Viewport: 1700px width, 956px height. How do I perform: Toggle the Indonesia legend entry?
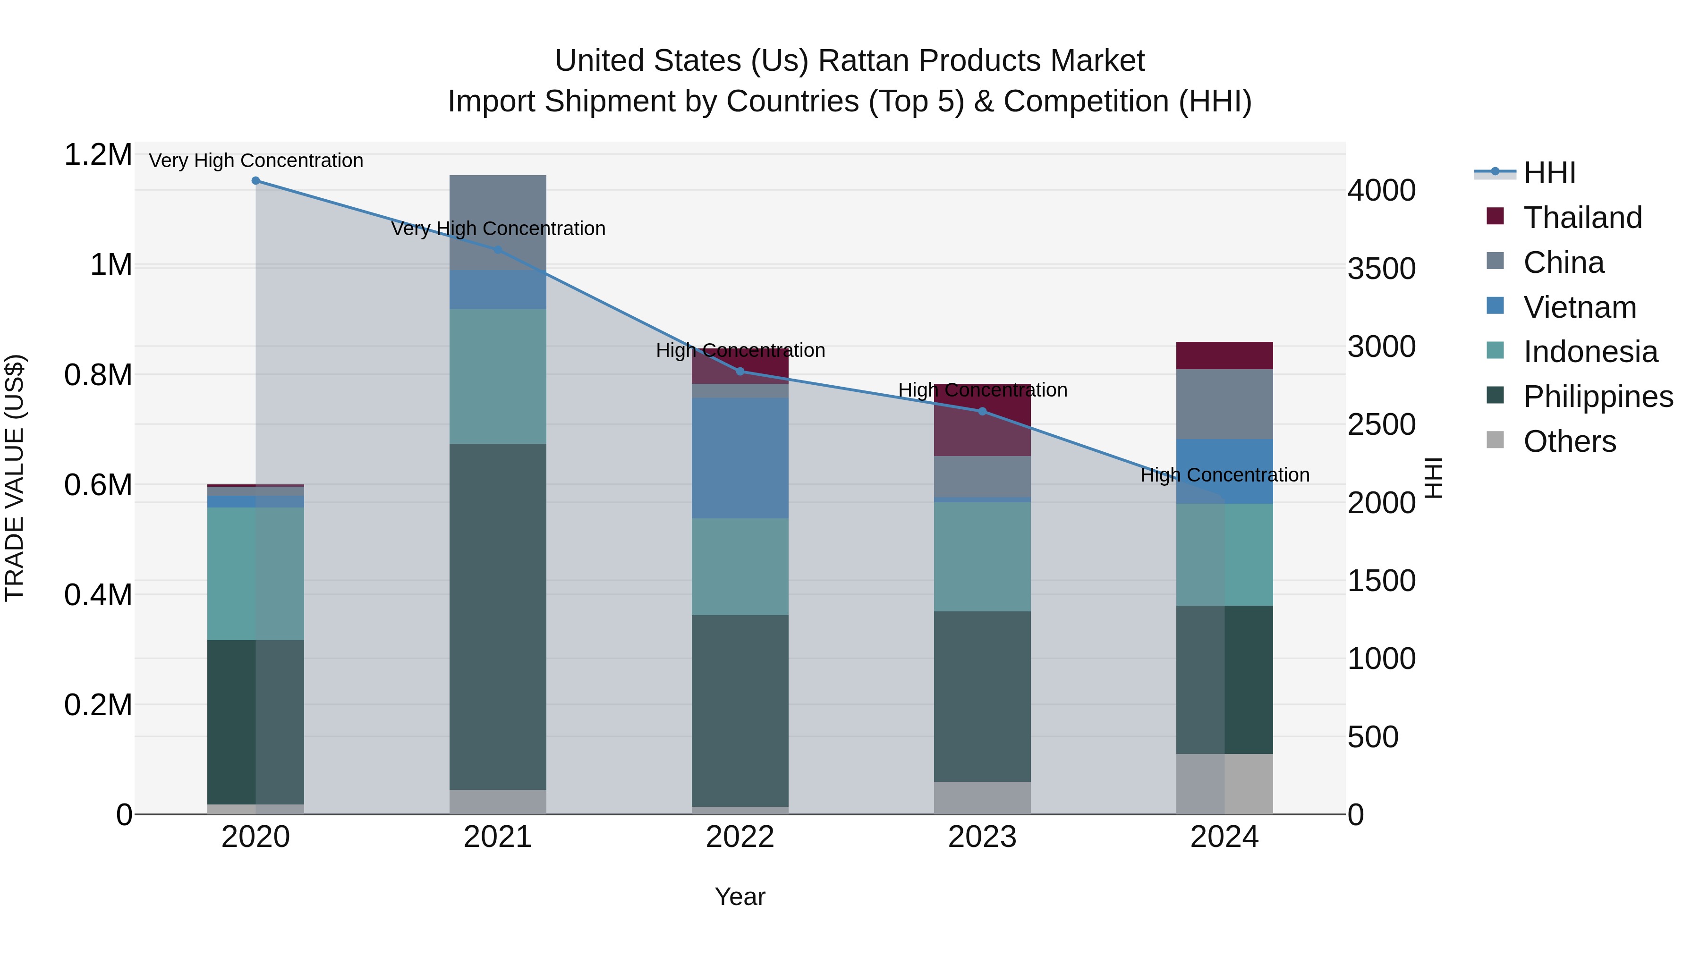pos(1572,352)
